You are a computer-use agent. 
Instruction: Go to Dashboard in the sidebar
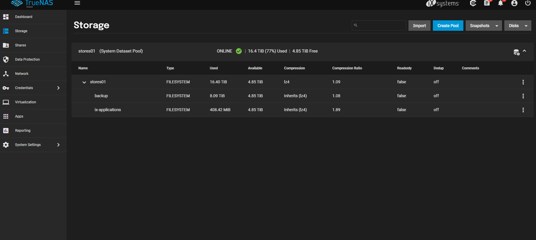tap(24, 17)
